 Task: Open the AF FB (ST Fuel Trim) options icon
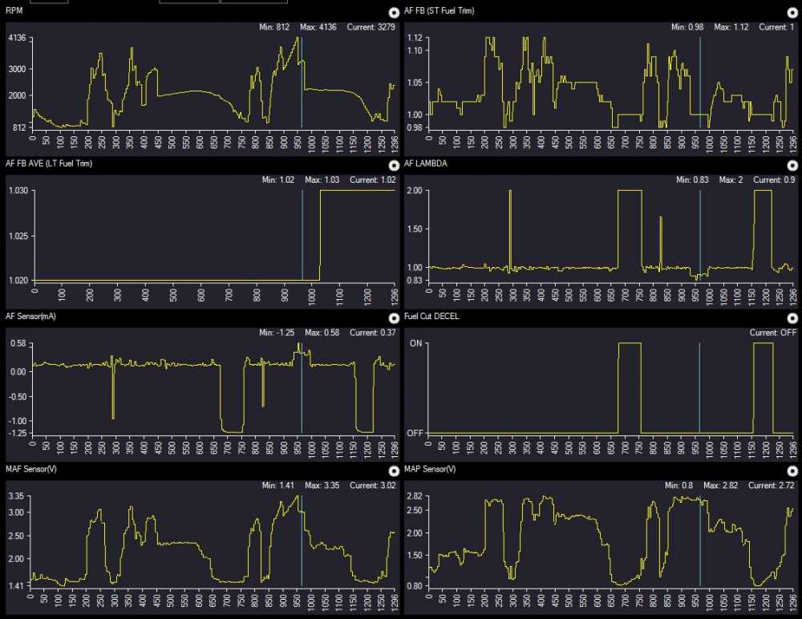pos(793,13)
